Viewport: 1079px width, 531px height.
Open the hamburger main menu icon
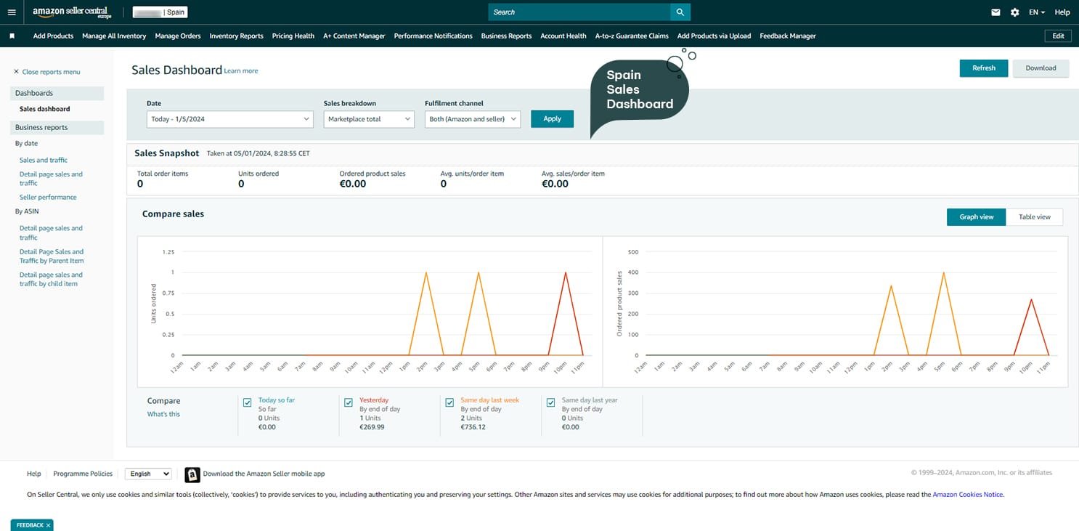[x=12, y=12]
